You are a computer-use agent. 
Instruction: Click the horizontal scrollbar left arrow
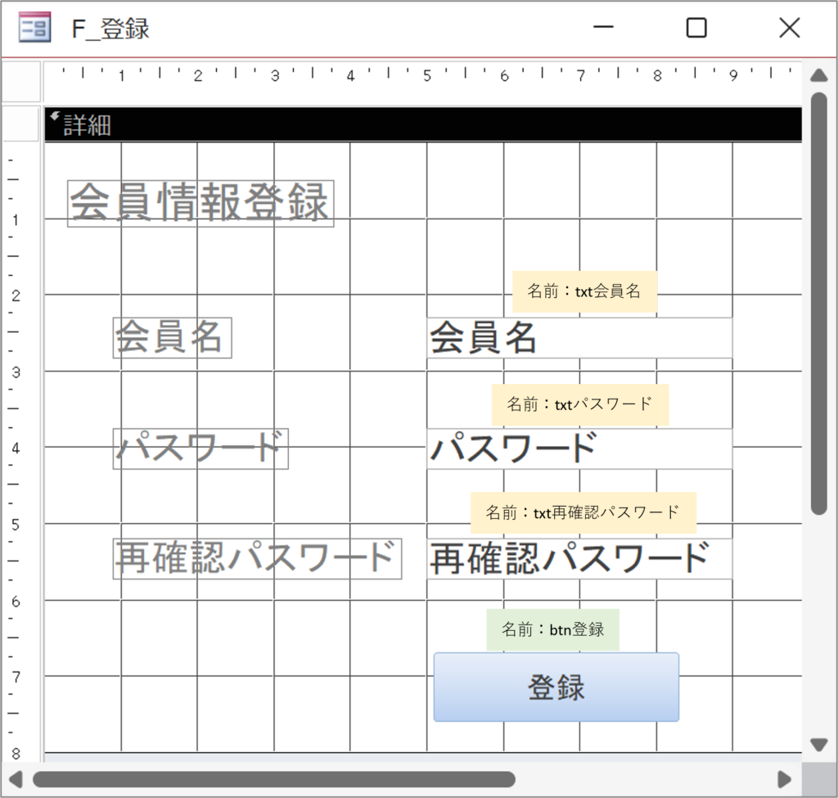point(16,778)
